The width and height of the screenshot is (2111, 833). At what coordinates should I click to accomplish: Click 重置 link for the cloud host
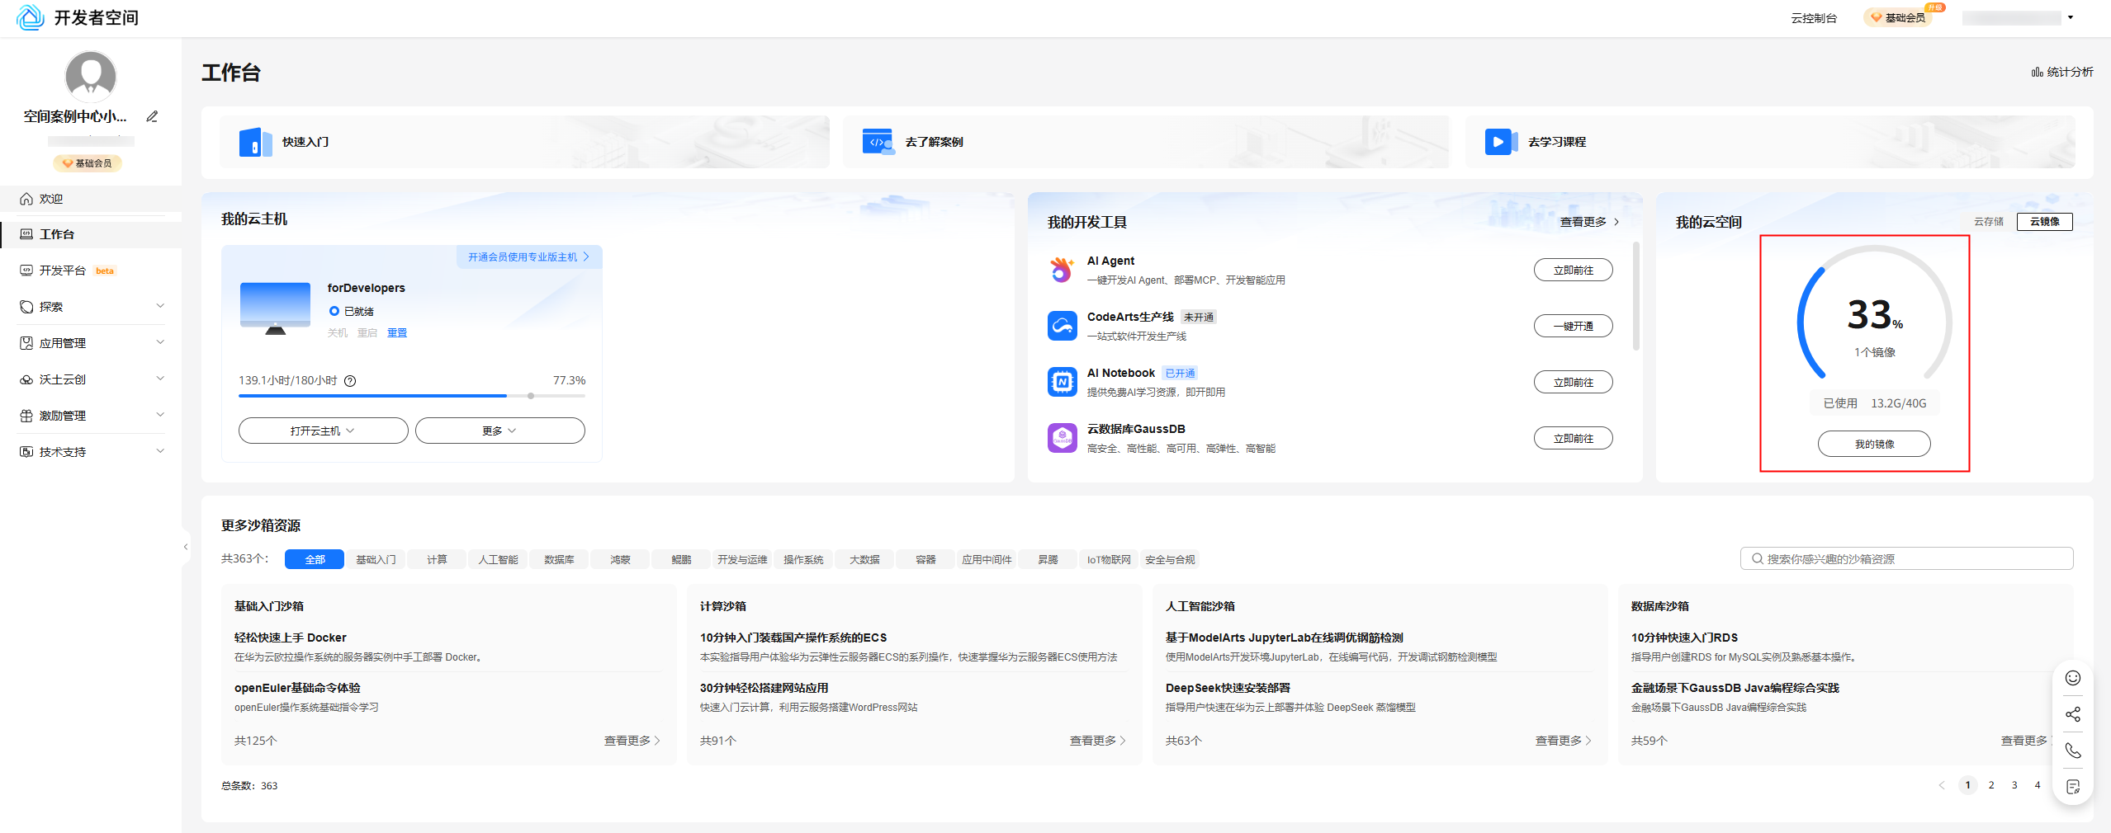[397, 332]
